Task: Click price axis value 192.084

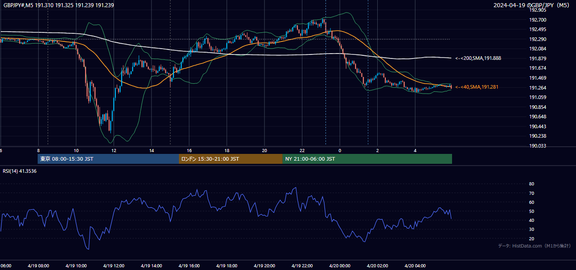Action: point(538,49)
